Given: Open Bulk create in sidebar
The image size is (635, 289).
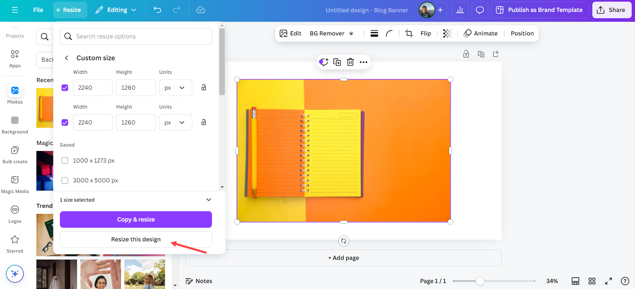Looking at the screenshot, I should pyautogui.click(x=15, y=155).
